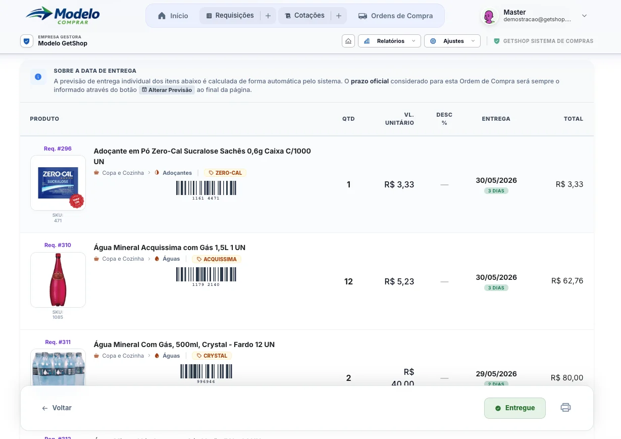This screenshot has width=621, height=439.
Task: Click the ENTREGA column header
Action: (496, 119)
